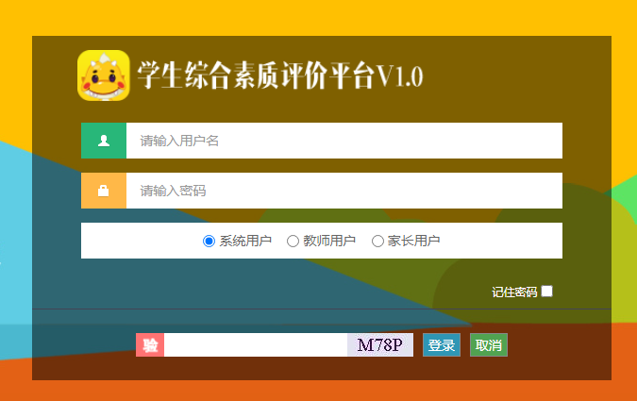
Task: Click the 学生综合素质评价平台V1.0 title
Action: tap(280, 75)
